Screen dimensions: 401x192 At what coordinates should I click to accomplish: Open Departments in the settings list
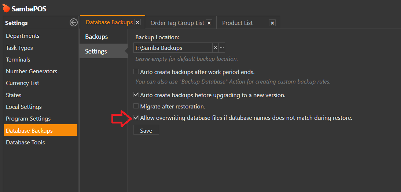click(x=23, y=36)
